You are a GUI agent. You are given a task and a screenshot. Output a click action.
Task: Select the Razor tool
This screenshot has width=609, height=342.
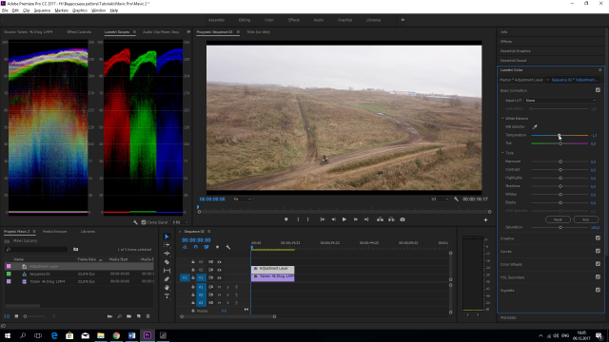pos(167,262)
